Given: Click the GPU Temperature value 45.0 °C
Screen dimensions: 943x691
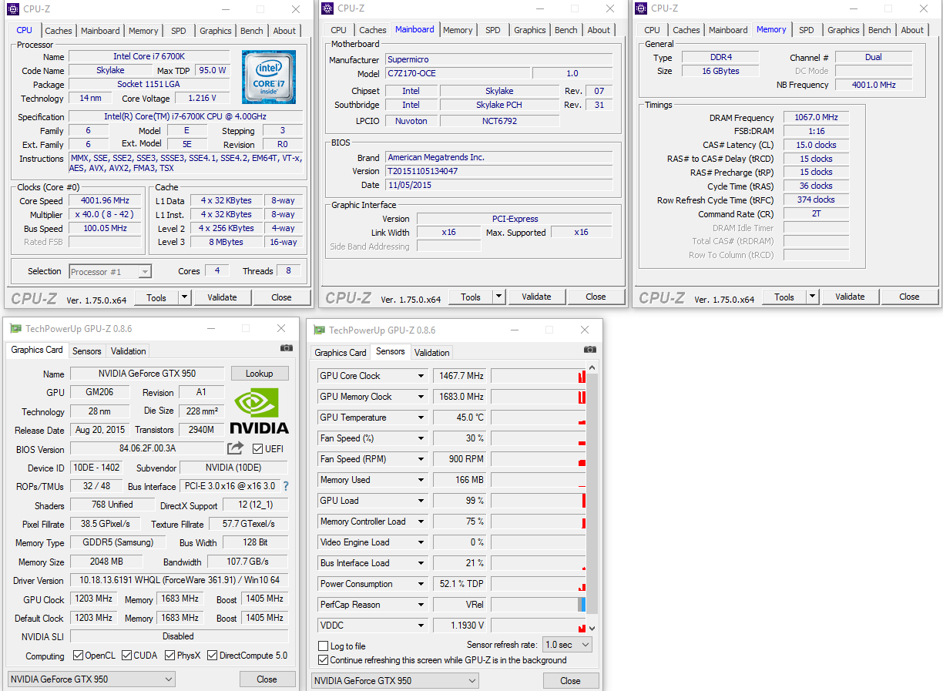Looking at the screenshot, I should pyautogui.click(x=461, y=418).
